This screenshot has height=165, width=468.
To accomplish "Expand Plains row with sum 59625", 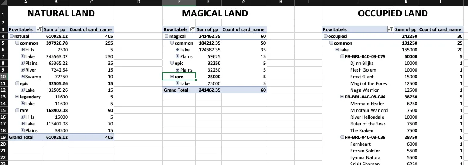I will click(178, 56).
